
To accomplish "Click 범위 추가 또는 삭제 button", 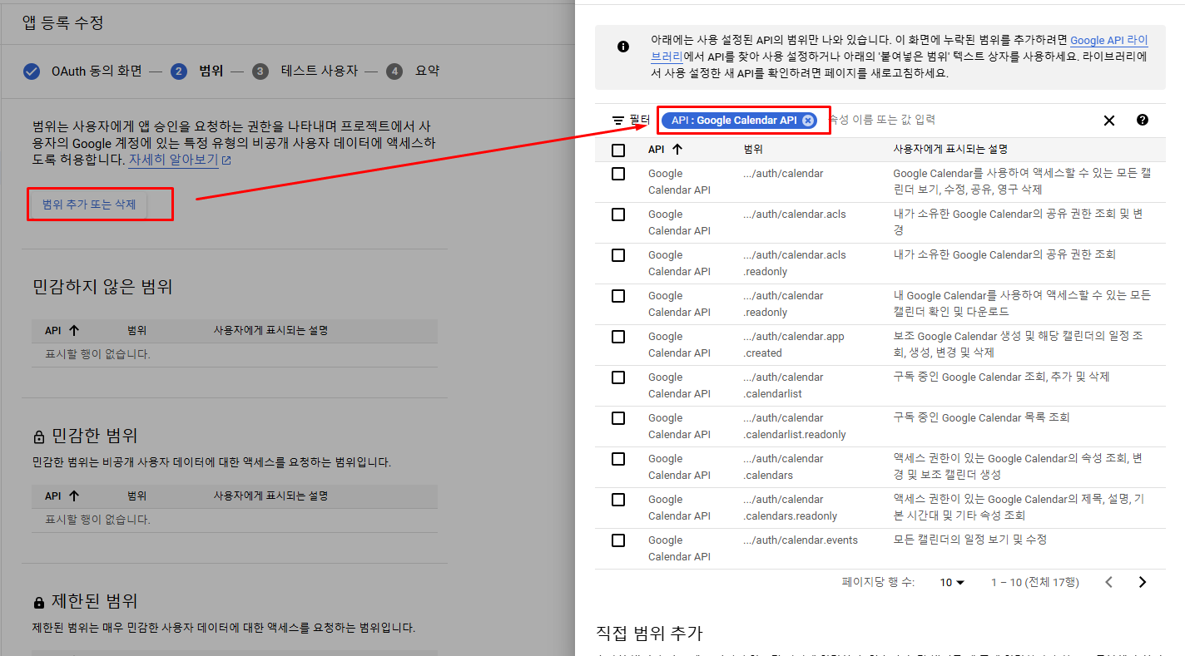I will tap(89, 205).
